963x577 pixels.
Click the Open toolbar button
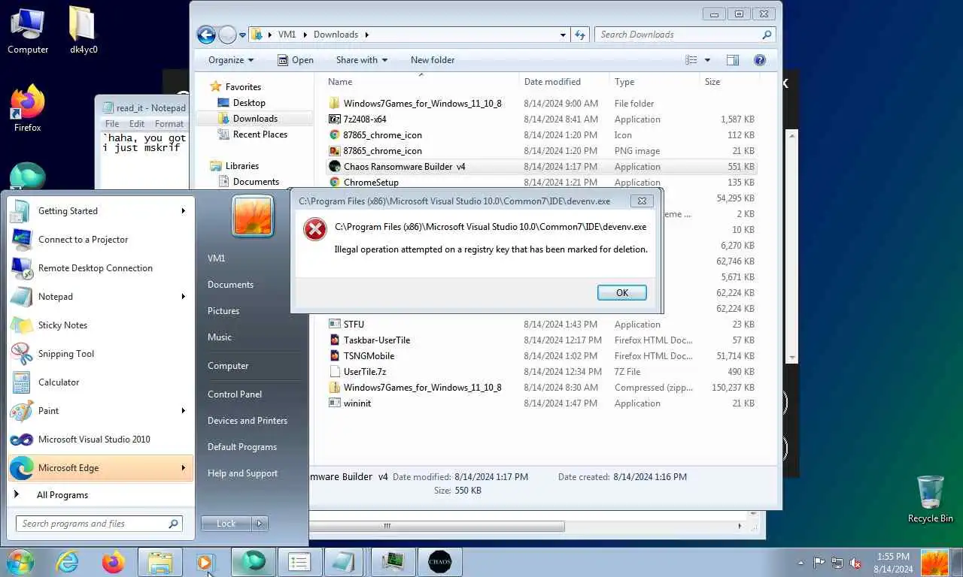coord(295,60)
